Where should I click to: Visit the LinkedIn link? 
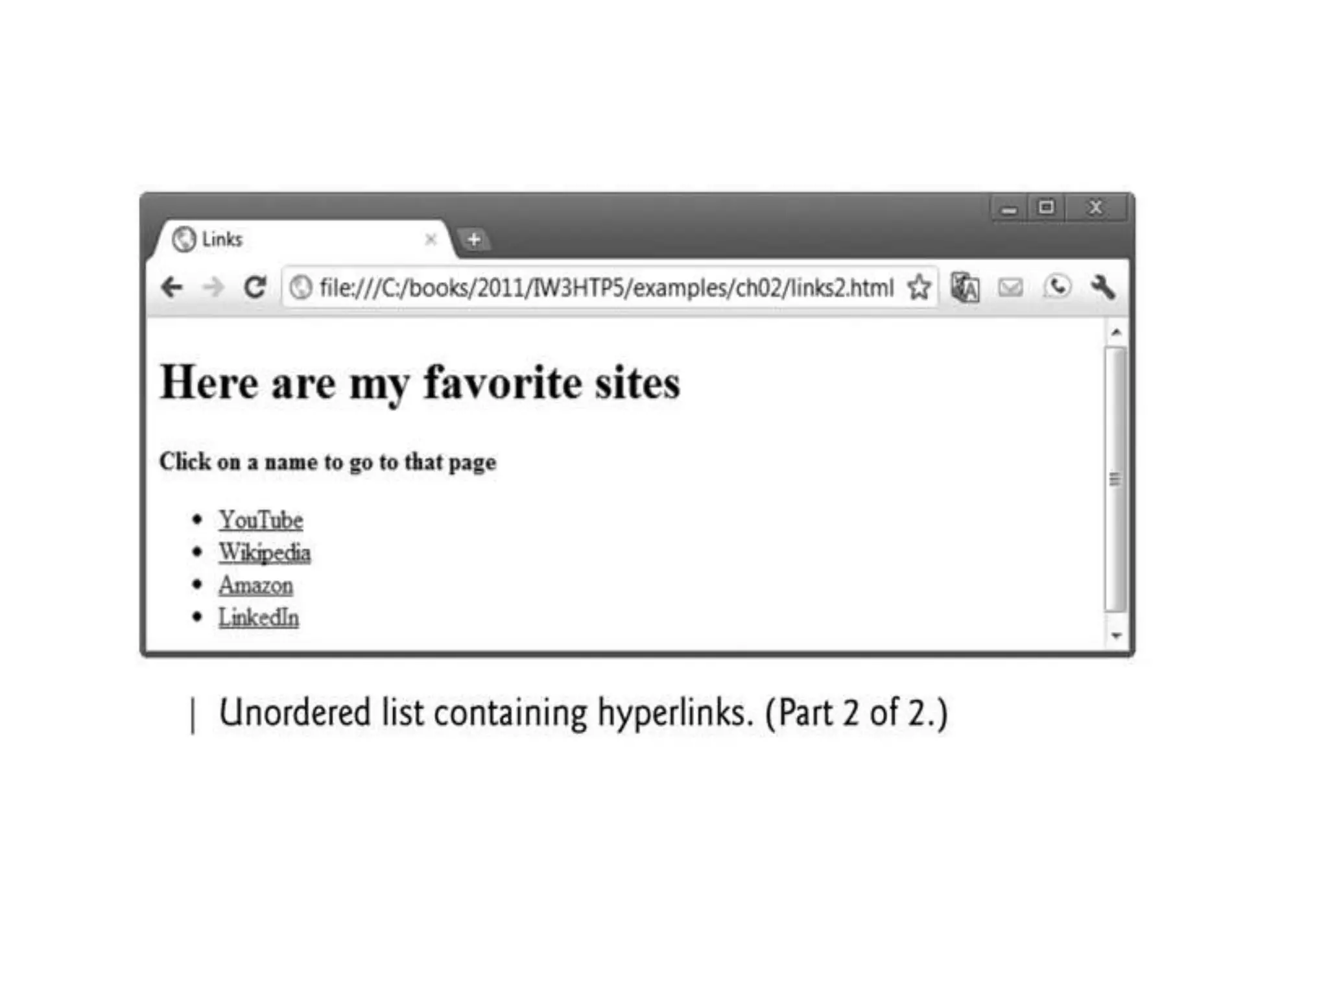click(x=259, y=617)
